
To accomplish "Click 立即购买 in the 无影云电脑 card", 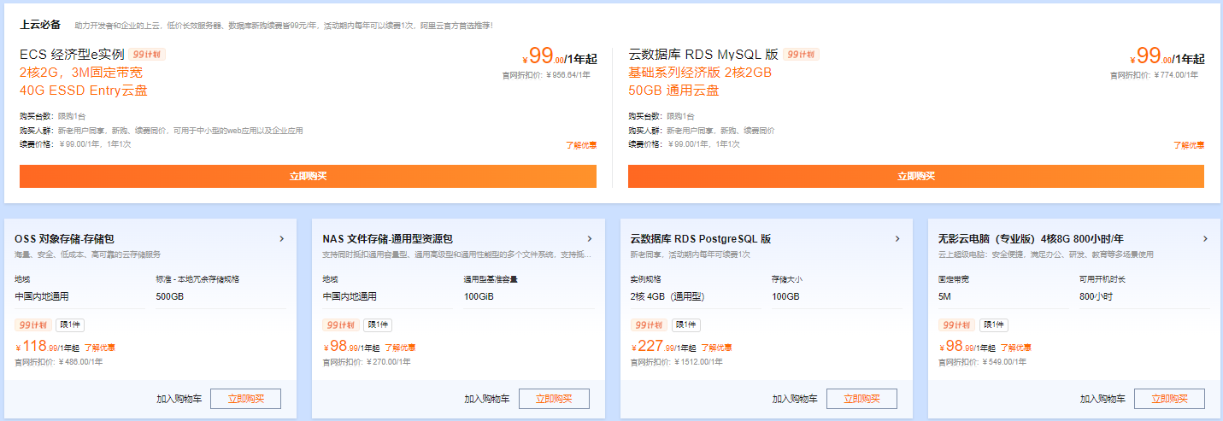I will tap(1169, 399).
